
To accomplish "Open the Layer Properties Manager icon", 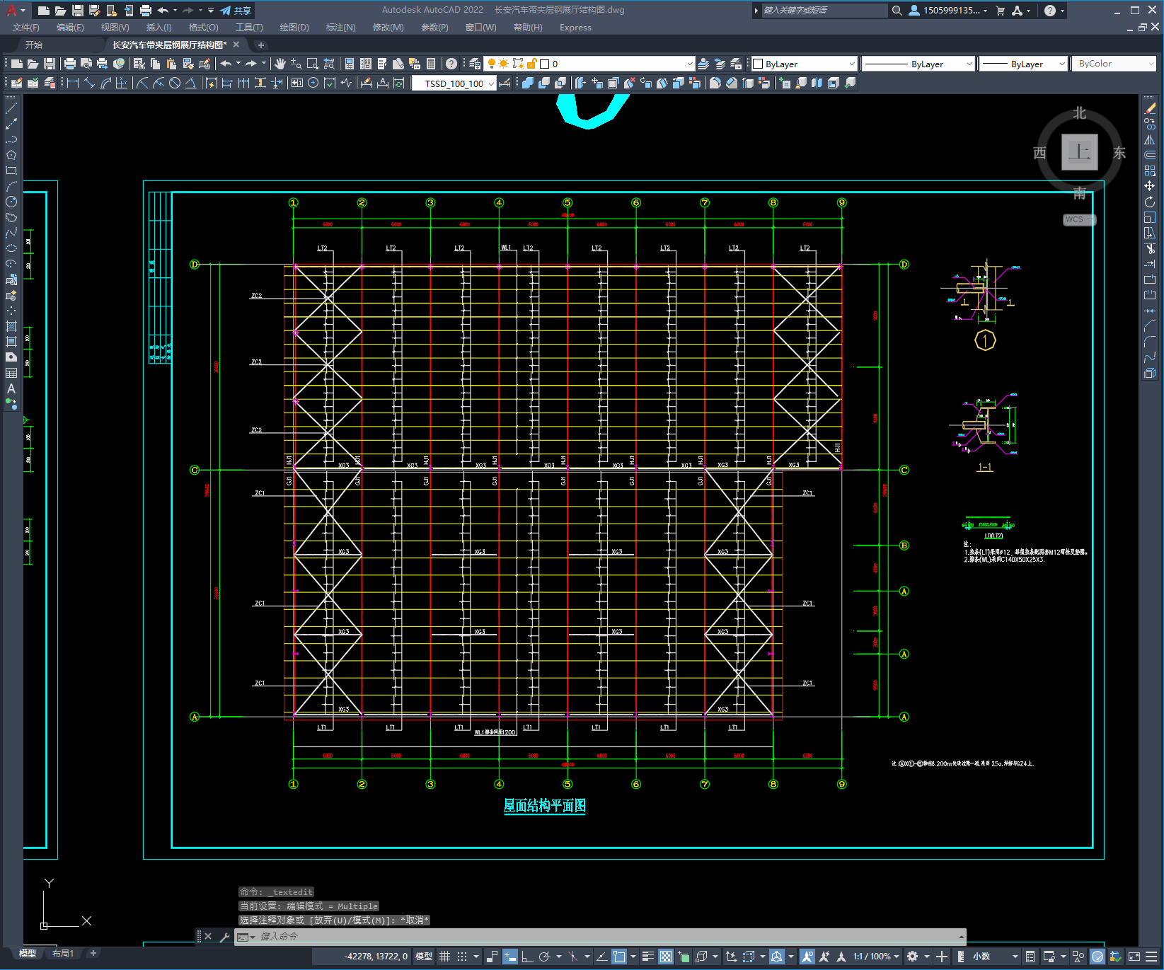I will click(x=475, y=64).
